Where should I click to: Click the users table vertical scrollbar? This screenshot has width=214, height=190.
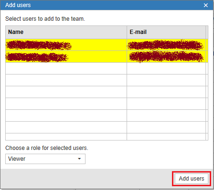[x=207, y=83]
